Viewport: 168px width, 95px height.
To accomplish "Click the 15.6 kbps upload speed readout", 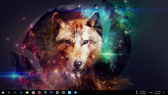I will coord(143,93).
